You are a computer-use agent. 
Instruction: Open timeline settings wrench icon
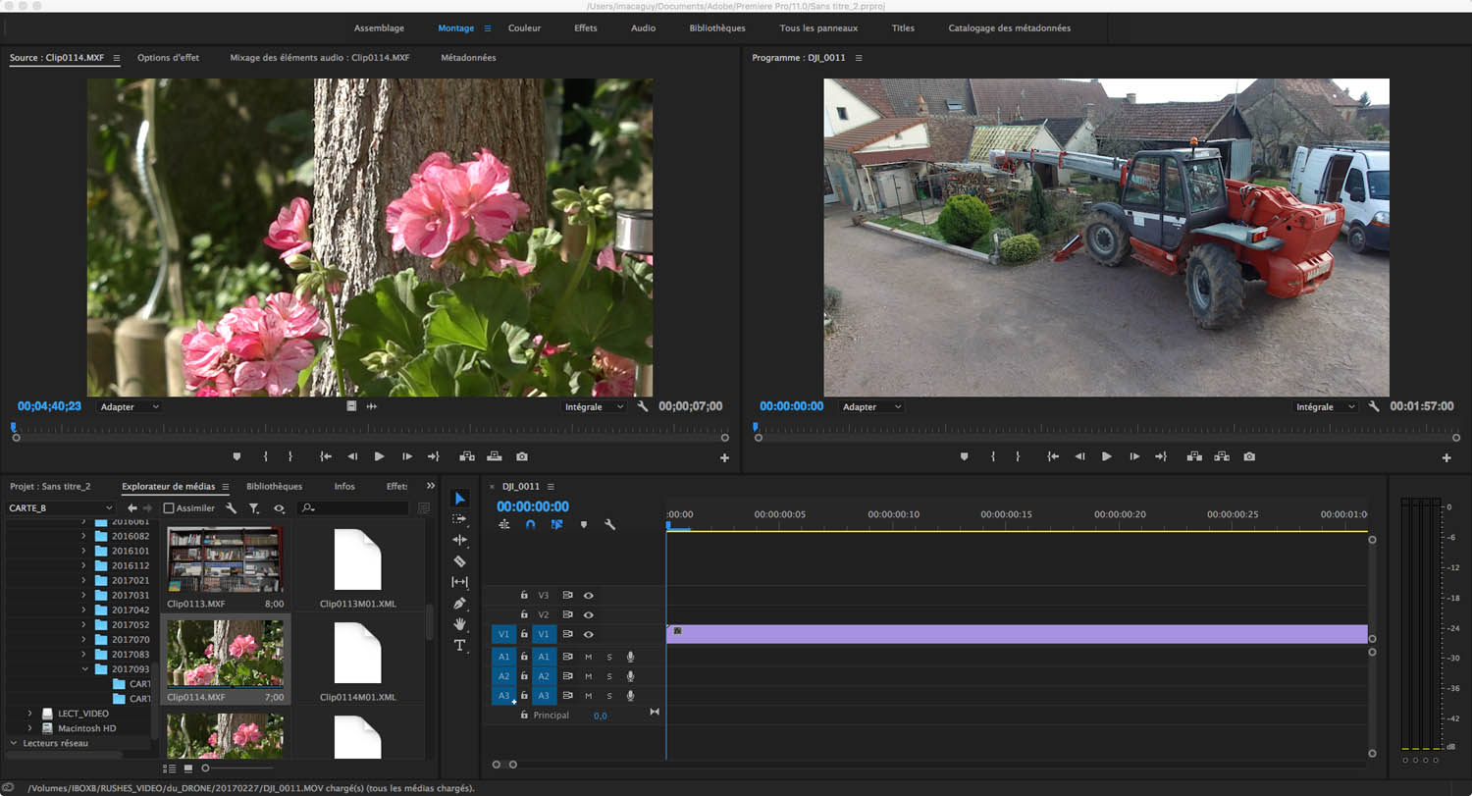click(609, 525)
